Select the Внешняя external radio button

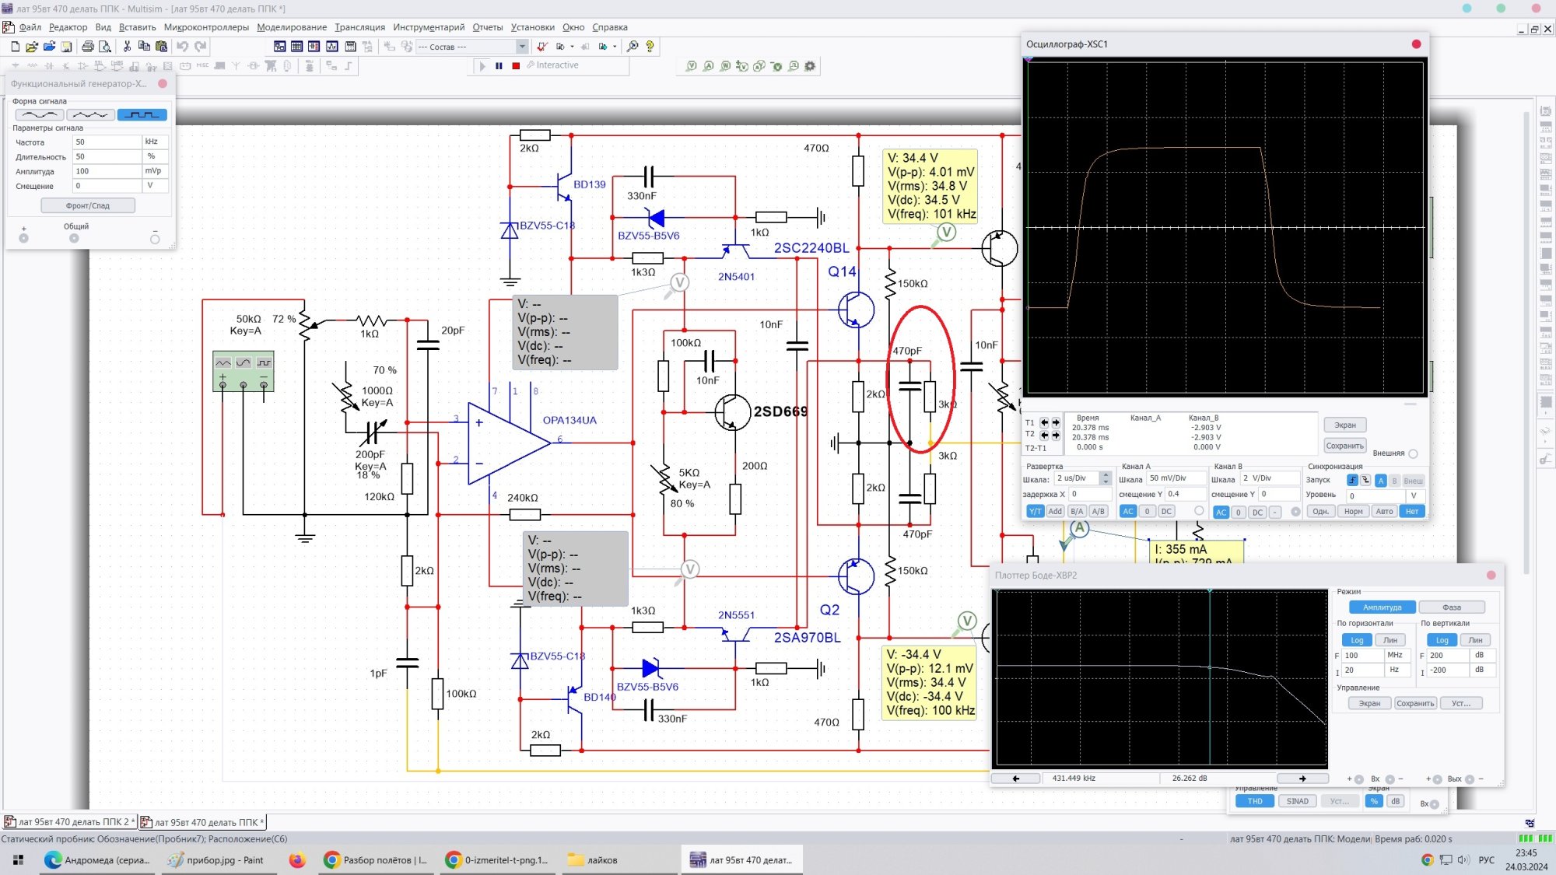[1413, 453]
